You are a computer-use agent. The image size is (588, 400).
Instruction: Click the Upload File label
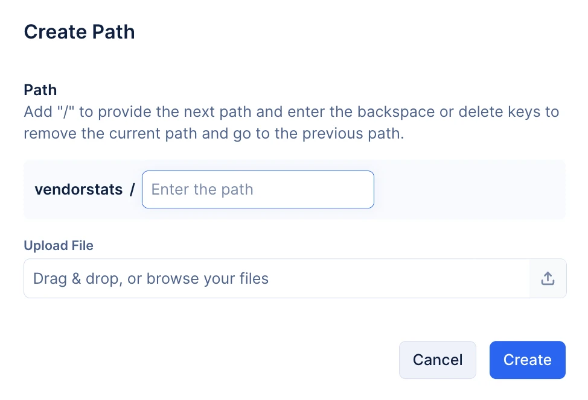[x=59, y=245]
